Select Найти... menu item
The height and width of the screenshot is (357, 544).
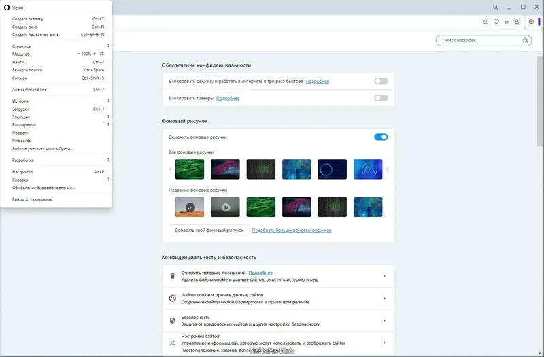pos(56,62)
